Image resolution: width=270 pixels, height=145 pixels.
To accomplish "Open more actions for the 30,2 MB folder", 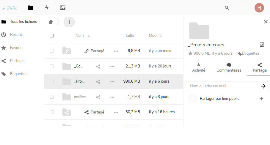I will point(116,112).
